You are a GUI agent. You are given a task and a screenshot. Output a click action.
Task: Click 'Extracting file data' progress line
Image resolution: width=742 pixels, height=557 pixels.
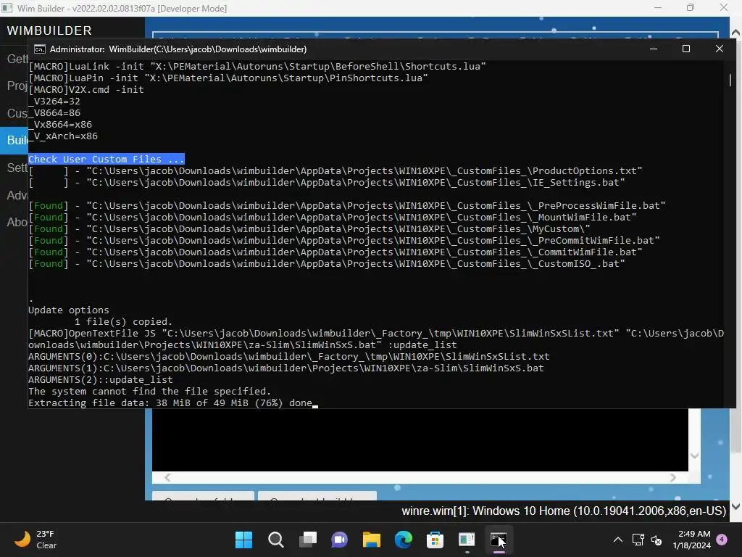click(x=170, y=403)
